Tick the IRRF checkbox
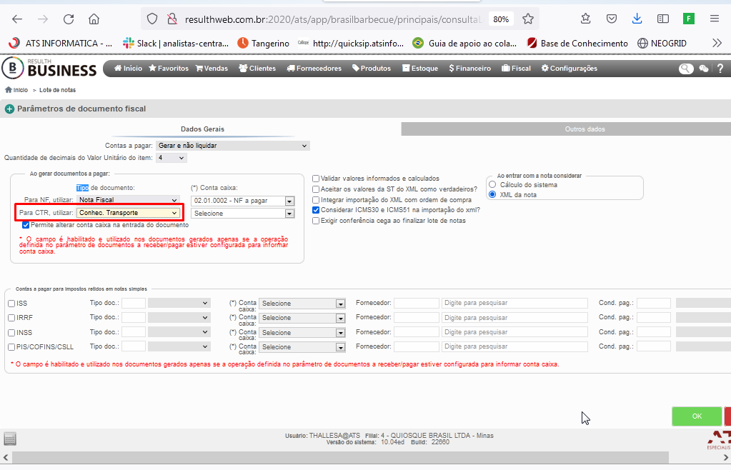 tap(11, 318)
